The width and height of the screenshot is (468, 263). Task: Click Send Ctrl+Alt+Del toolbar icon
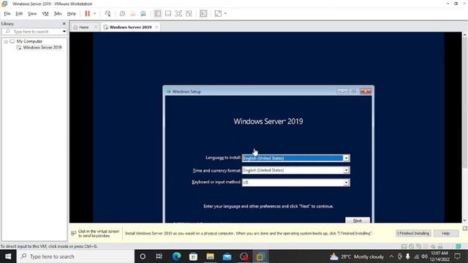coord(107,13)
